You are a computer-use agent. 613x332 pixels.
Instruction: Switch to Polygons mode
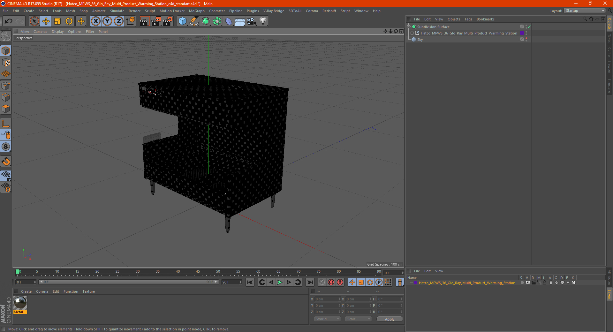click(6, 109)
